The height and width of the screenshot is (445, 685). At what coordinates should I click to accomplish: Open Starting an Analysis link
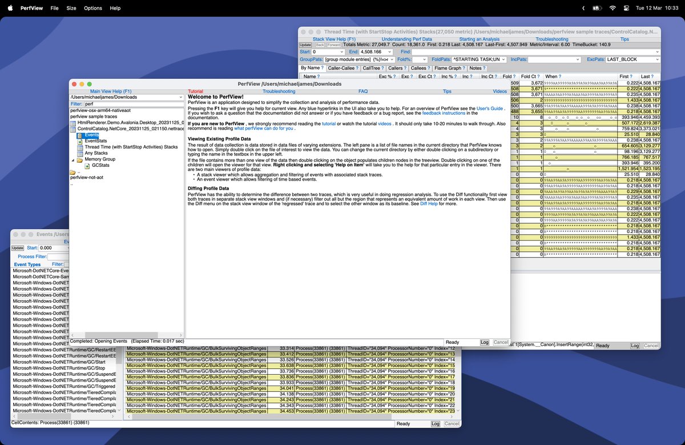coord(480,39)
